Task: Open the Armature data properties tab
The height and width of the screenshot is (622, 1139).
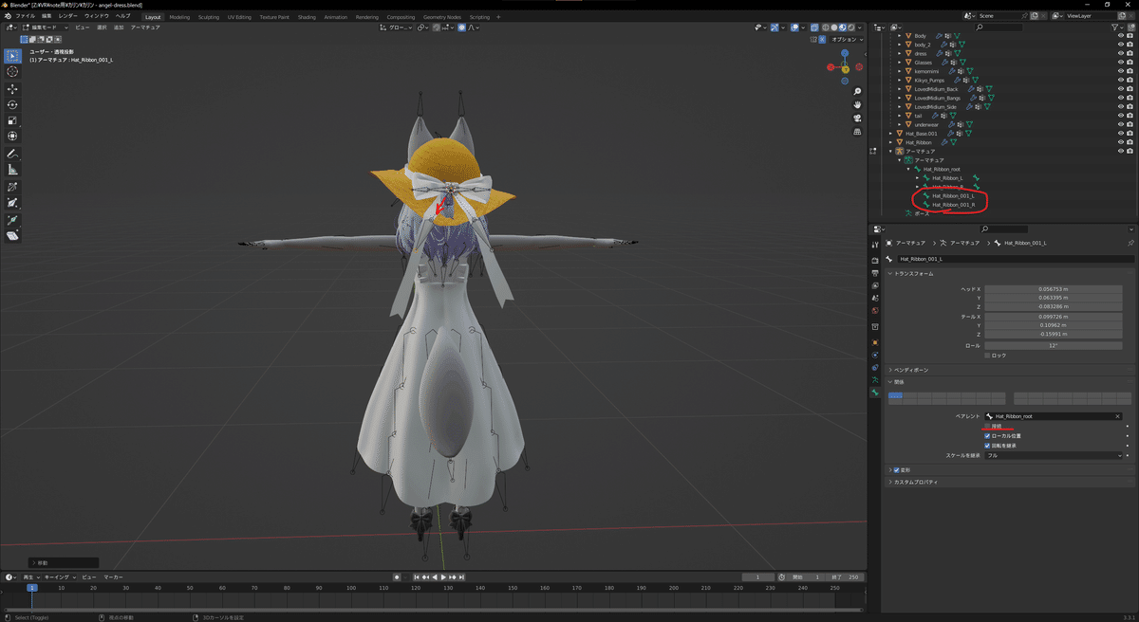Action: (875, 379)
